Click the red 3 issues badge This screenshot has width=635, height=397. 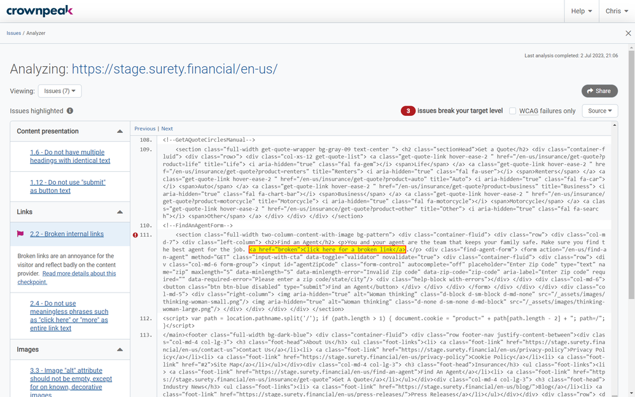point(408,111)
